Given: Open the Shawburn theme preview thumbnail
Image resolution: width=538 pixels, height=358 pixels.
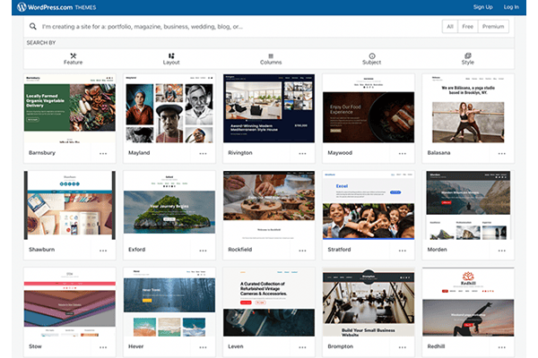Looking at the screenshot, I should click(70, 205).
